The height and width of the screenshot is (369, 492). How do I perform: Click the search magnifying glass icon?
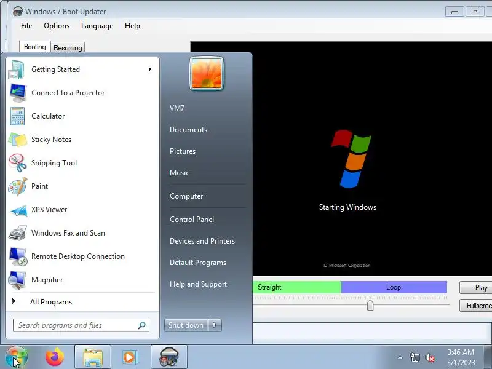pyautogui.click(x=142, y=325)
